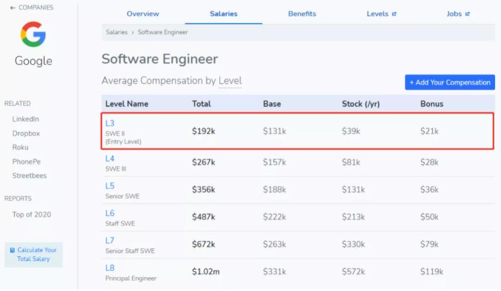The width and height of the screenshot is (501, 291).
Task: Click the Bonus column header
Action: click(432, 104)
